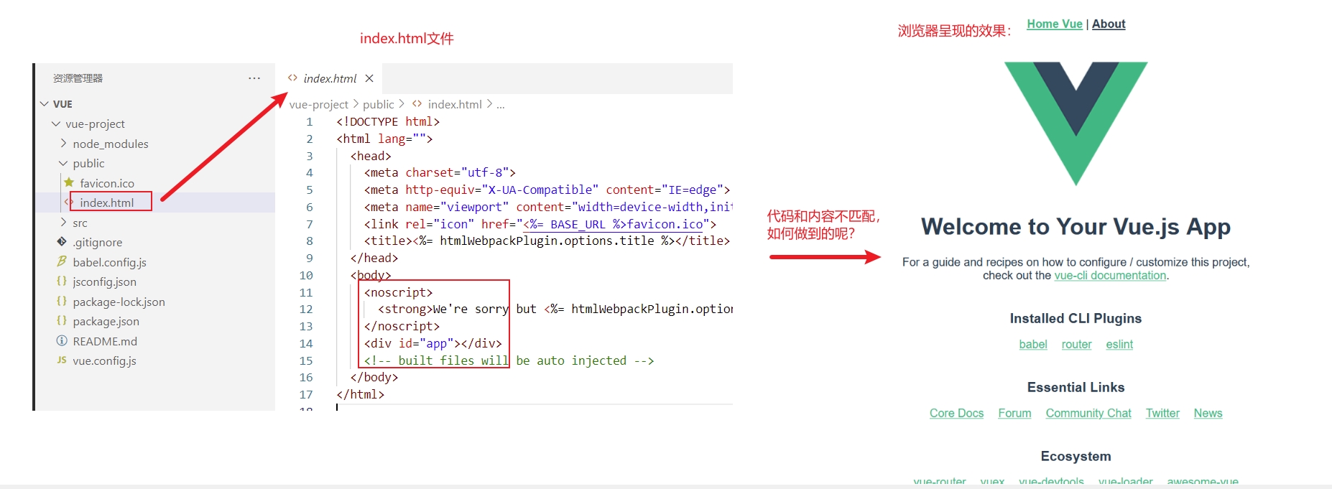The image size is (1332, 489).
Task: Open the About navigation link
Action: pyautogui.click(x=1109, y=24)
